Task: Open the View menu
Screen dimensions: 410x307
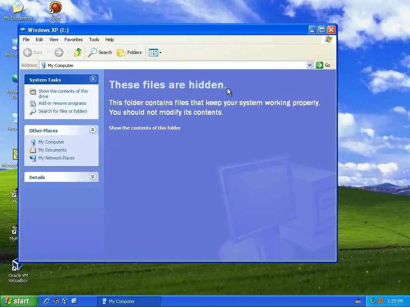Action: click(54, 40)
